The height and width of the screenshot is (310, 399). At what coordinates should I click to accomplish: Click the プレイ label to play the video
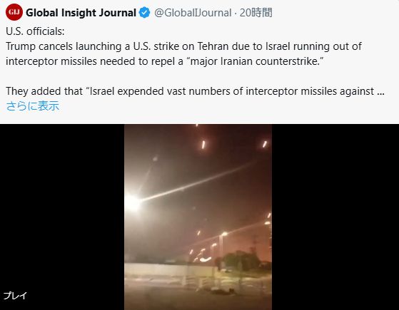pyautogui.click(x=15, y=296)
